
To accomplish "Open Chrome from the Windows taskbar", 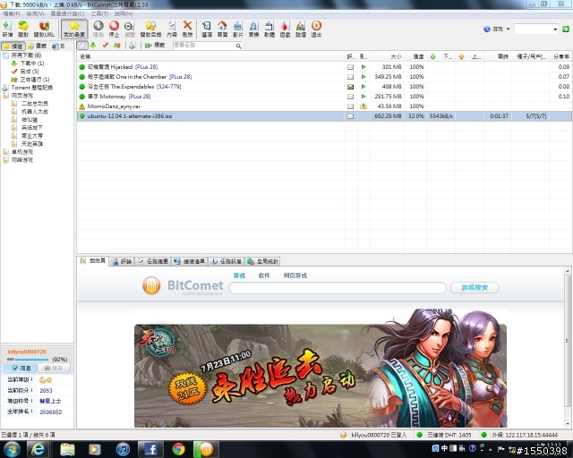I will coord(178,449).
